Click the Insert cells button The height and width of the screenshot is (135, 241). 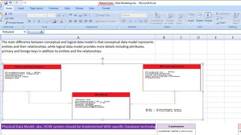191,18
